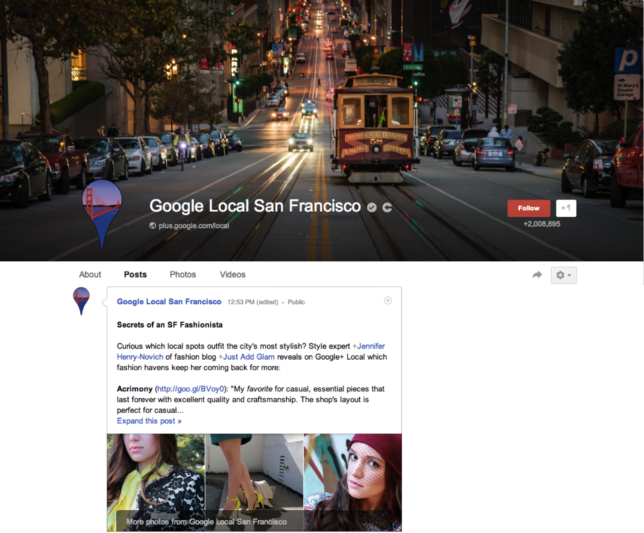Toggle the +1 button for this page
This screenshot has width=644, height=533.
tap(566, 208)
